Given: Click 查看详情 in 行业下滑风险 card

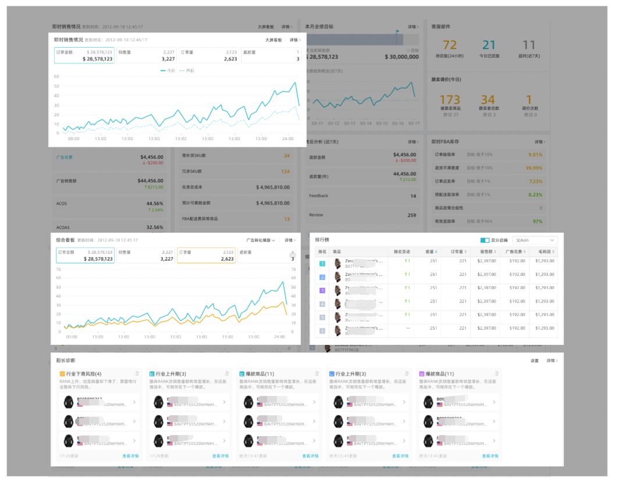Looking at the screenshot, I should pos(130,456).
